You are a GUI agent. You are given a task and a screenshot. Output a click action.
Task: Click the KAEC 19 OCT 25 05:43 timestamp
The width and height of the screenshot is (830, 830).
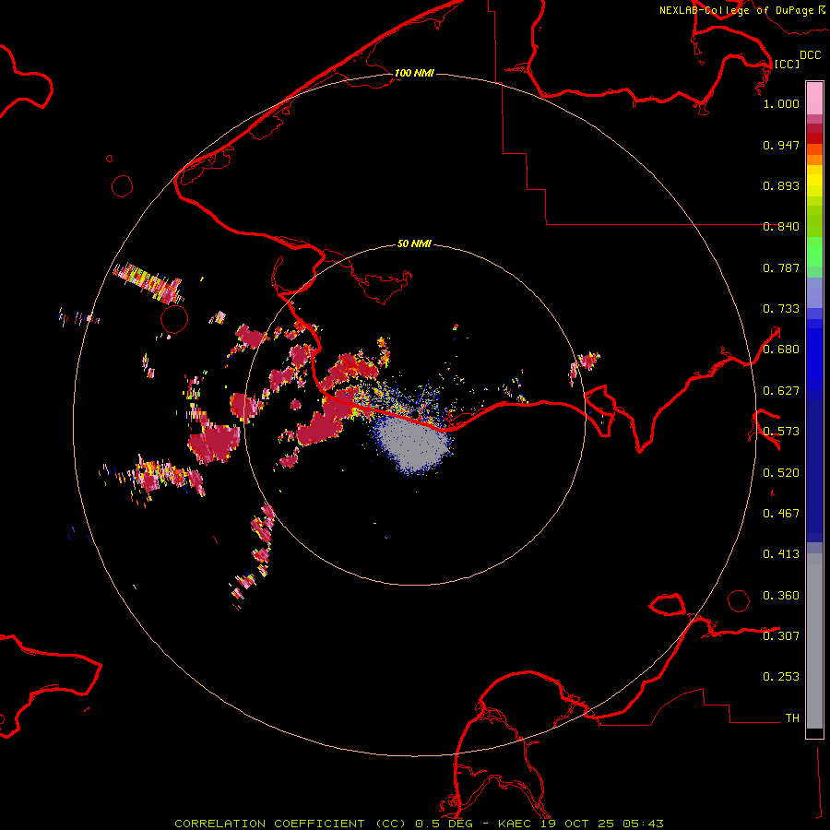581,824
